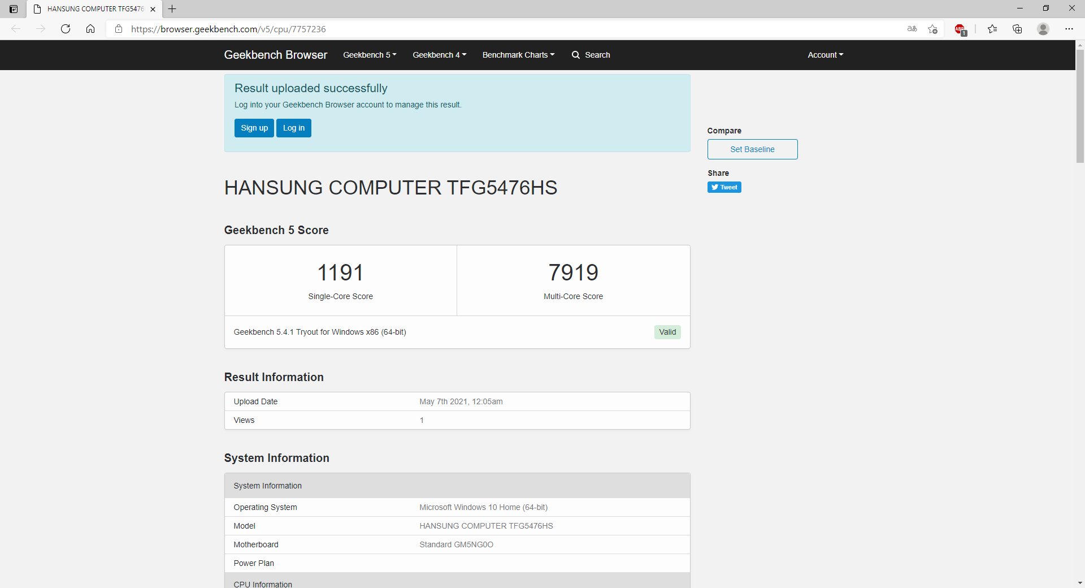Screen dimensions: 1085x588
Task: Click the Single-Core Score label
Action: tap(340, 296)
